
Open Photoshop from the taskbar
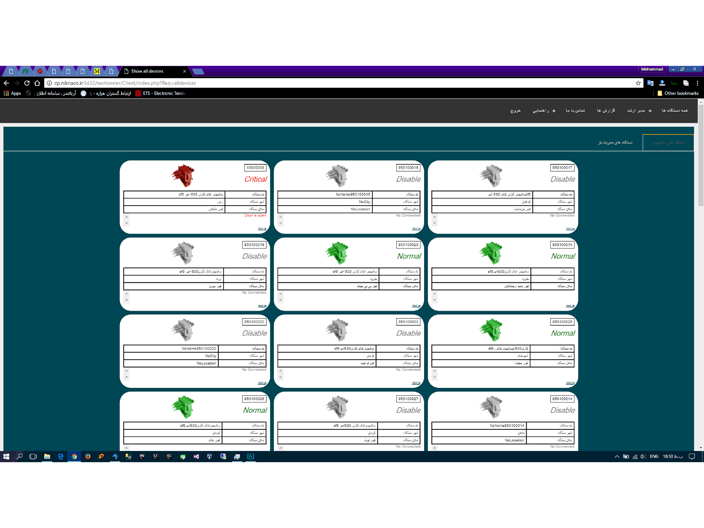point(250,457)
